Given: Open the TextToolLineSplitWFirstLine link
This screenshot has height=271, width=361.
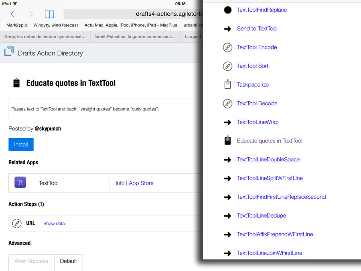Looking at the screenshot, I should [x=270, y=178].
